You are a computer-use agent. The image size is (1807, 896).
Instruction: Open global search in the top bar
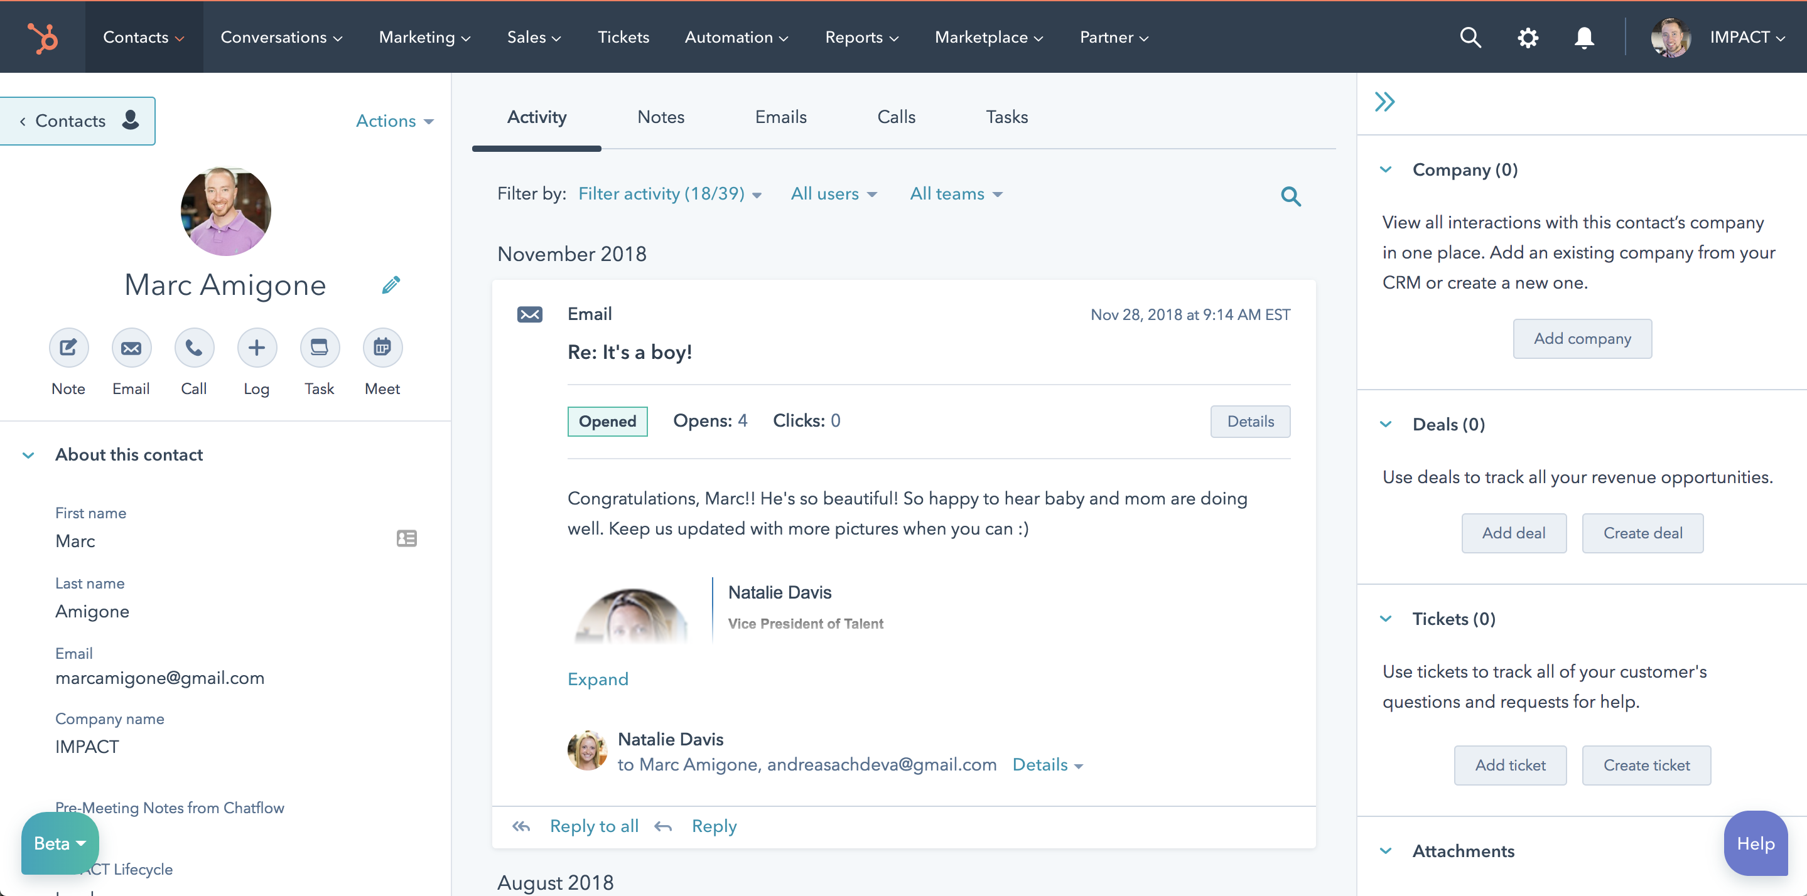pyautogui.click(x=1470, y=37)
